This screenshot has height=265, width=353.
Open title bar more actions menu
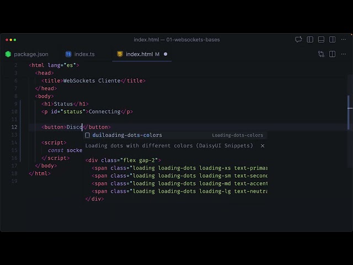343,40
